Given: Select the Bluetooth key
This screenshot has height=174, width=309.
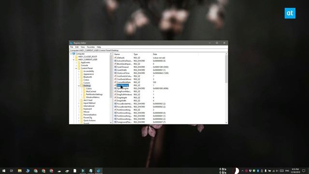Looking at the screenshot, I should 88,77.
